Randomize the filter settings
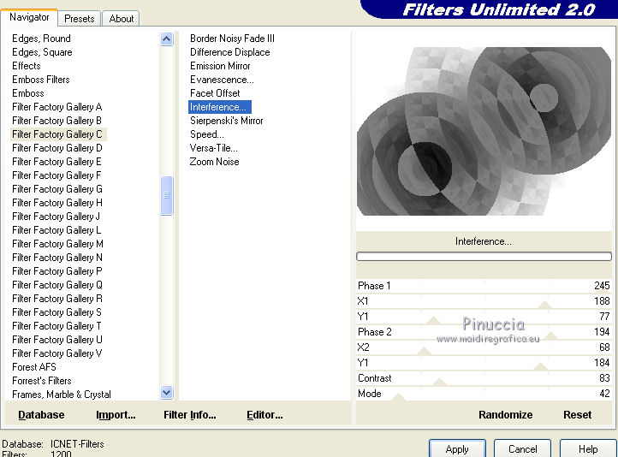The width and height of the screenshot is (618, 457). click(505, 415)
